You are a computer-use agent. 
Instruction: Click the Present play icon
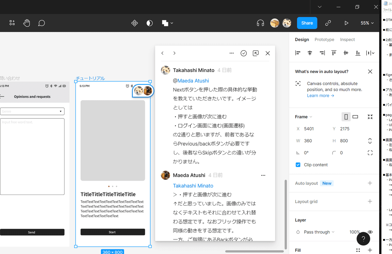346,23
